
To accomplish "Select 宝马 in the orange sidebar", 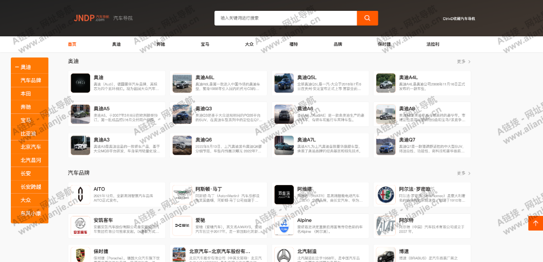I will [x=26, y=120].
